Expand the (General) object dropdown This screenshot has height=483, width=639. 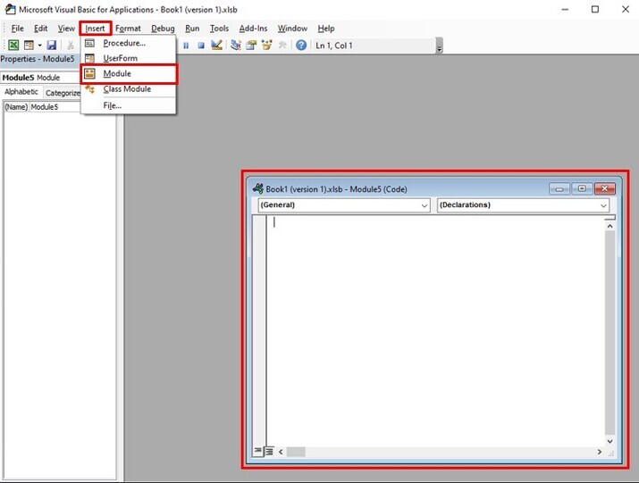425,205
